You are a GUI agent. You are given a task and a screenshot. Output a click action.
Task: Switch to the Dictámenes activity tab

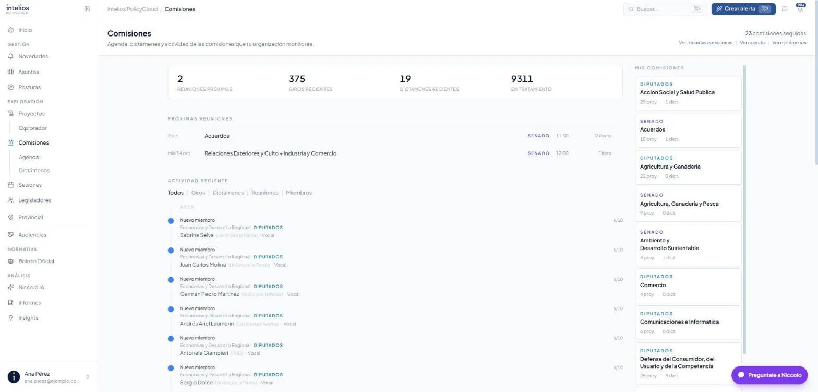(228, 193)
